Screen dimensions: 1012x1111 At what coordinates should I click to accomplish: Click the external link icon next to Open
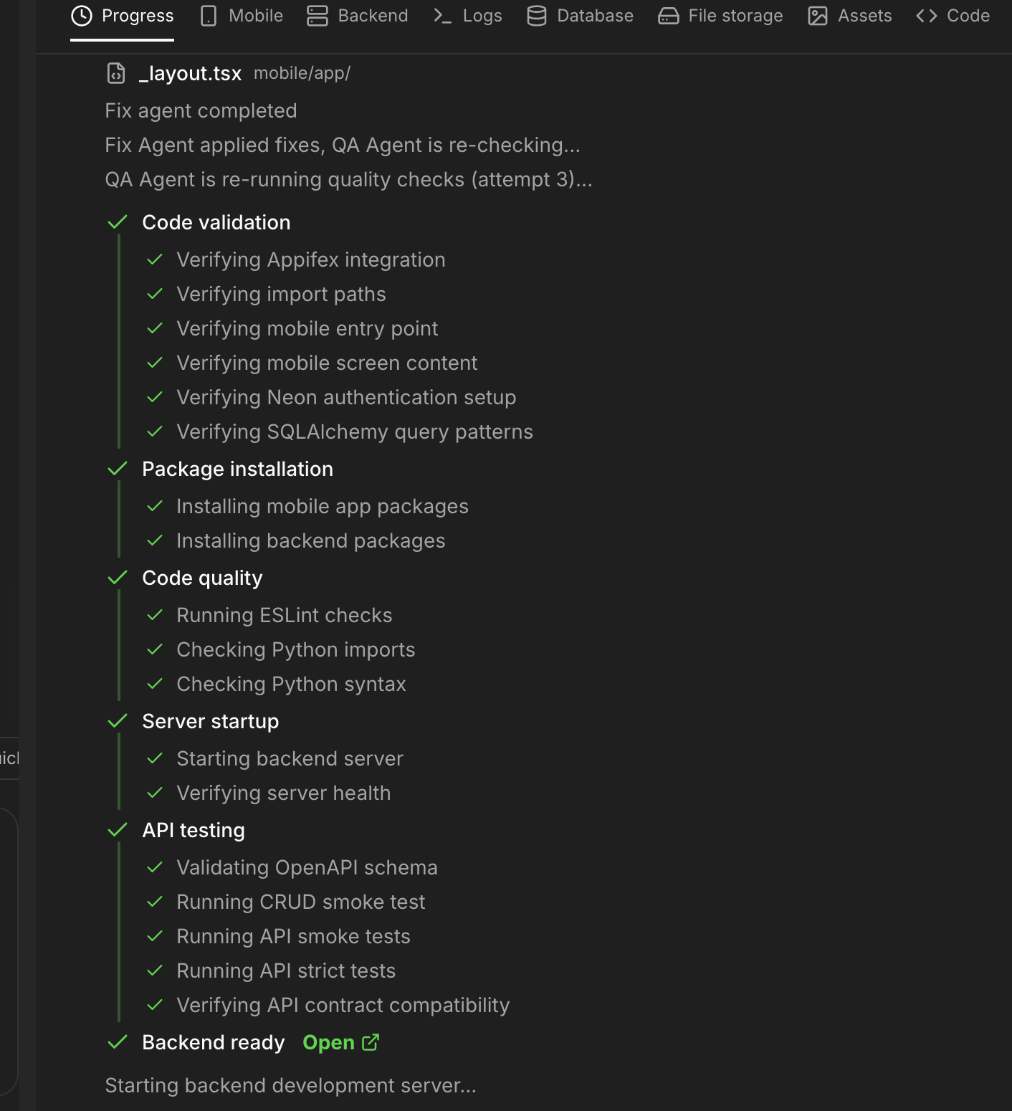[371, 1042]
